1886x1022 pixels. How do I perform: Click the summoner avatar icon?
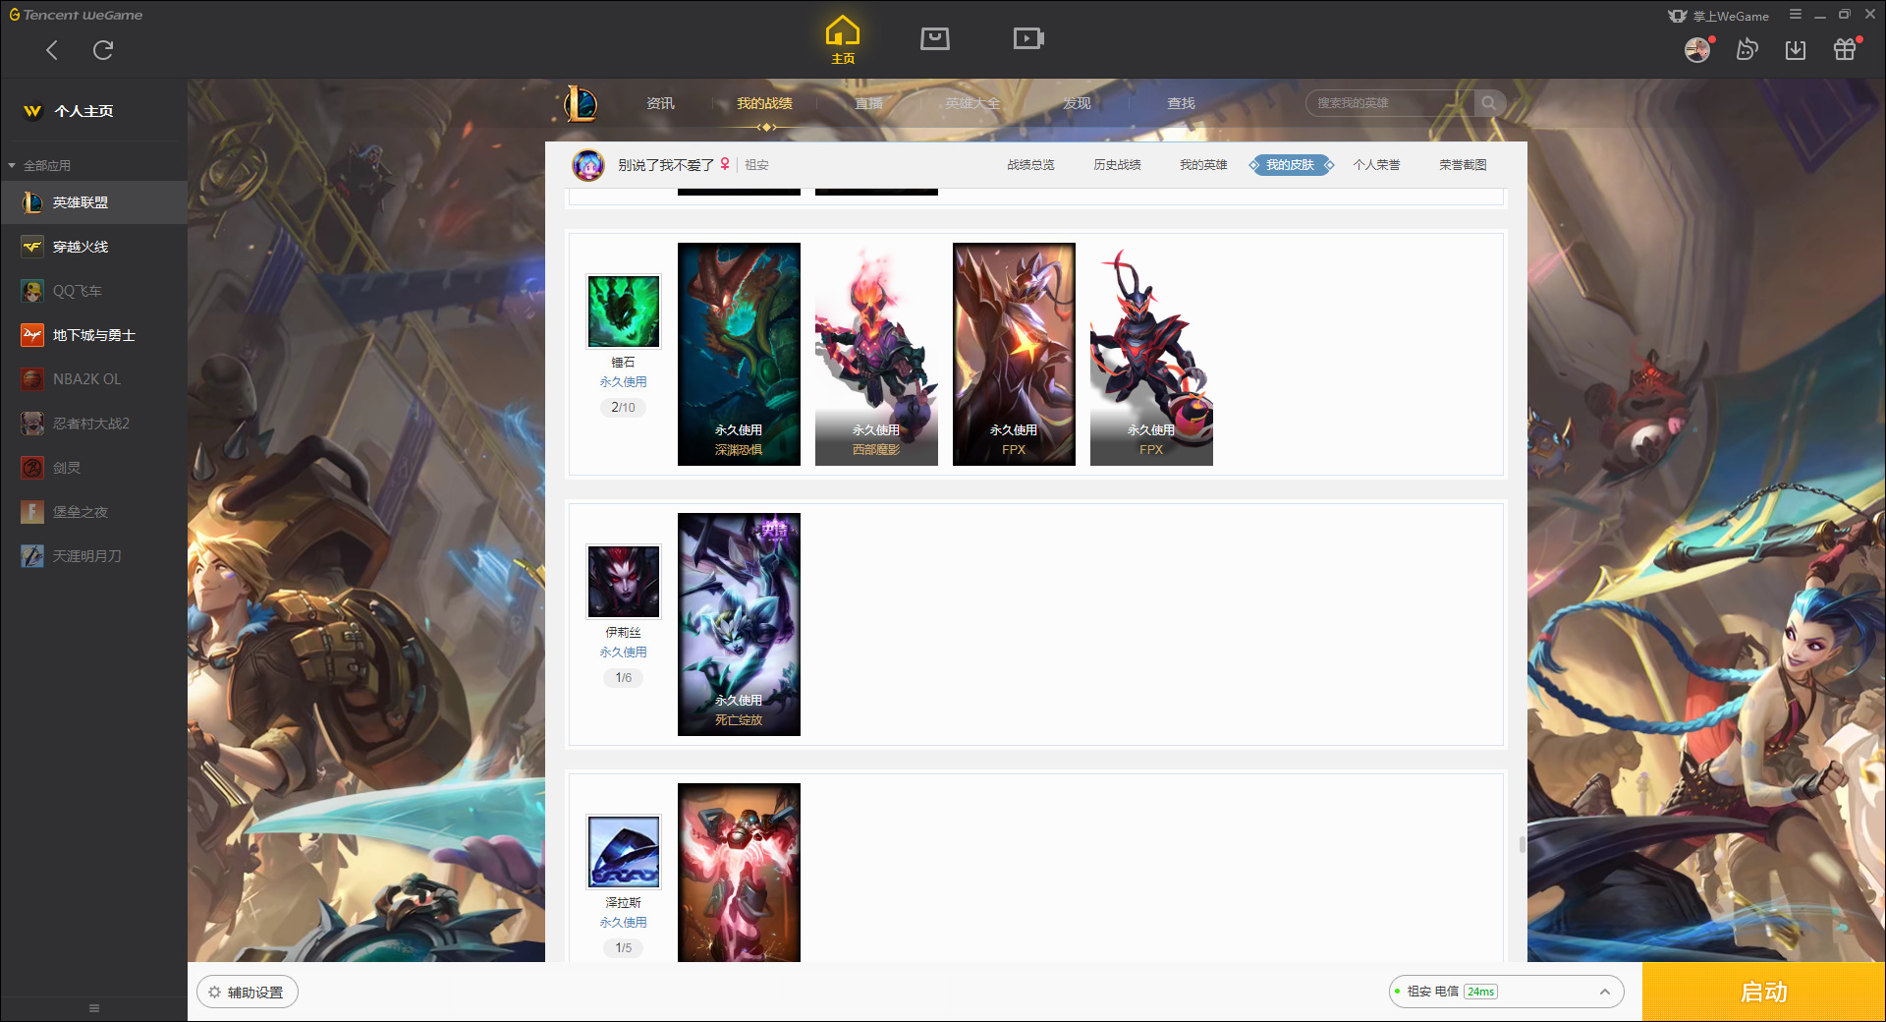tap(588, 165)
